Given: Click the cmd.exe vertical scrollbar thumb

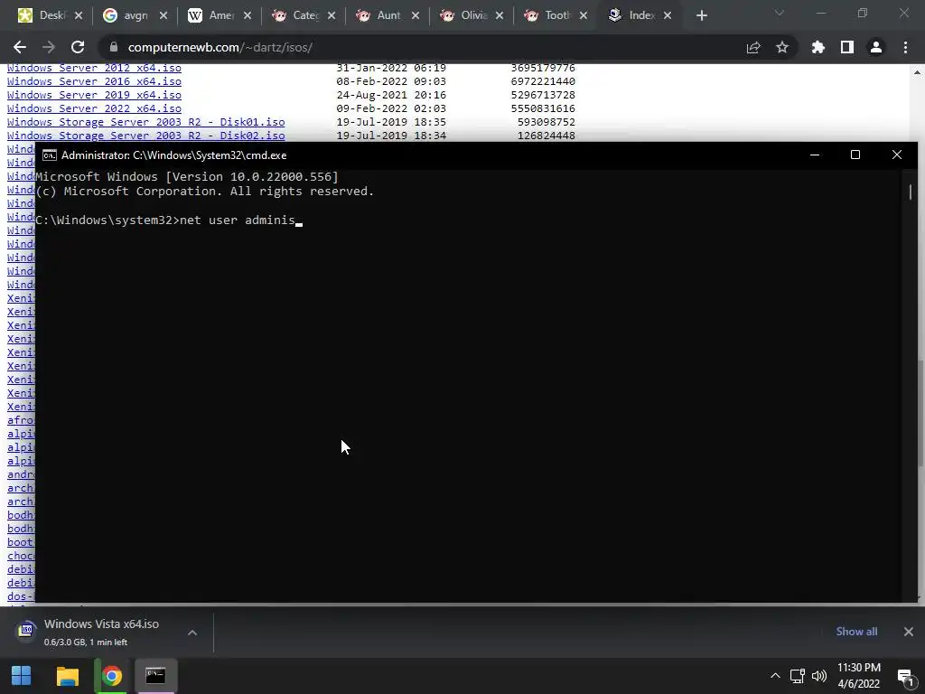Looking at the screenshot, I should pyautogui.click(x=911, y=192).
